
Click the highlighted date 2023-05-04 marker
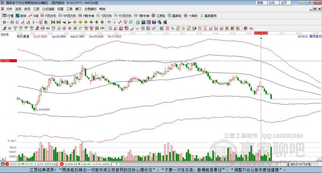[261, 33]
